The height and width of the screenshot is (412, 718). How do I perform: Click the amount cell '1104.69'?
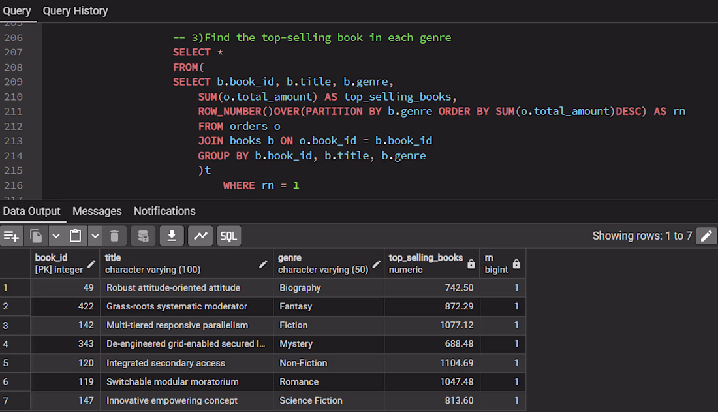click(432, 363)
